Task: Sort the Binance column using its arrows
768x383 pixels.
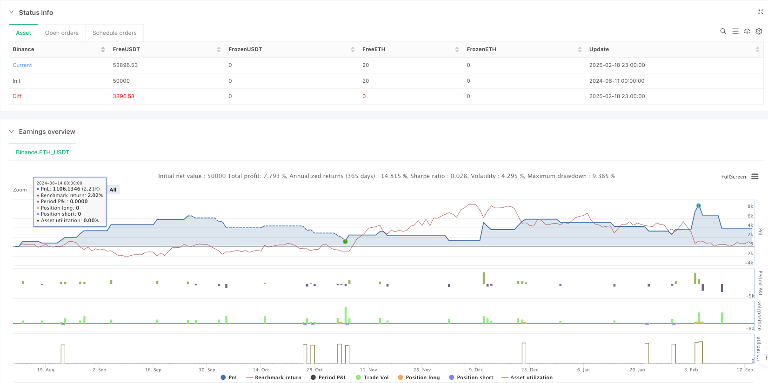Action: click(x=103, y=49)
